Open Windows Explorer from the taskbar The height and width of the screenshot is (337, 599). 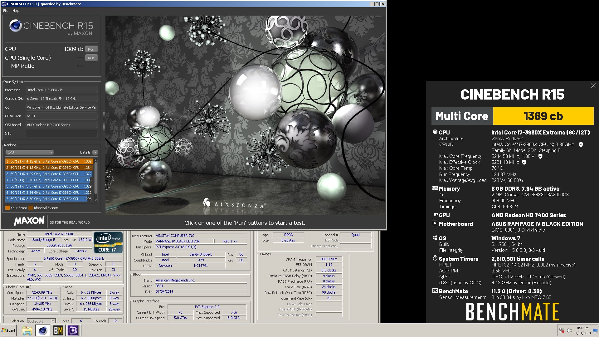click(x=27, y=331)
